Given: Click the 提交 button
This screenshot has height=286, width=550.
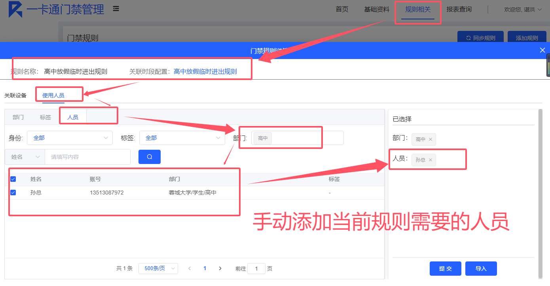Looking at the screenshot, I should 445,269.
